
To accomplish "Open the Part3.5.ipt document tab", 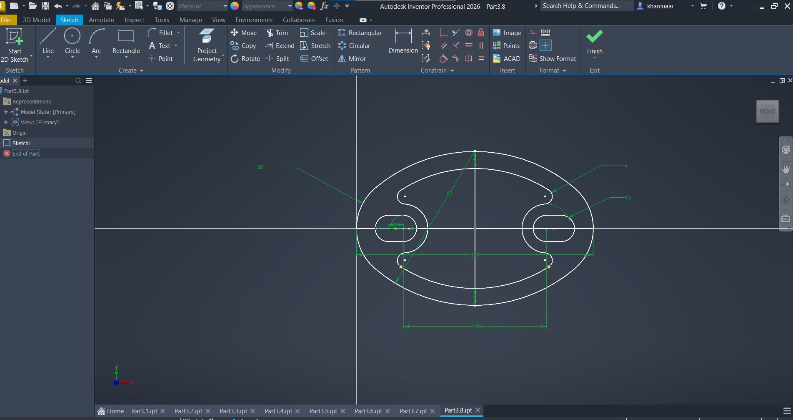I will click(x=323, y=411).
